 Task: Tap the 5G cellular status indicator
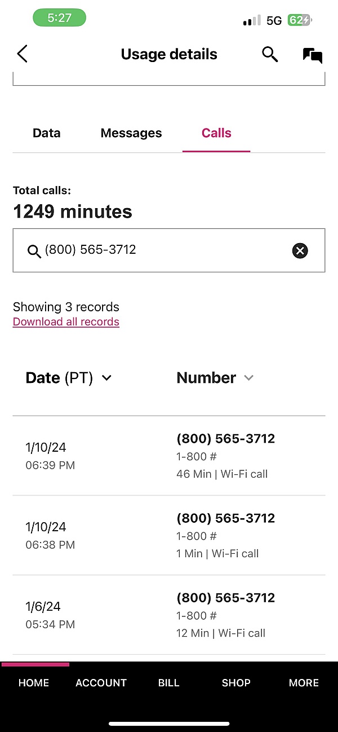point(274,20)
